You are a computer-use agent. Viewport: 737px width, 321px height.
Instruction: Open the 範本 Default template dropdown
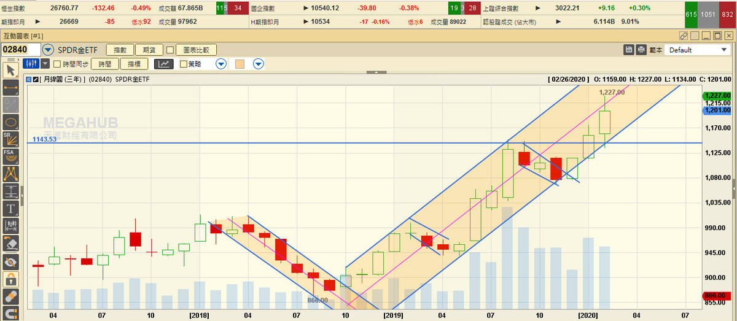coord(697,50)
